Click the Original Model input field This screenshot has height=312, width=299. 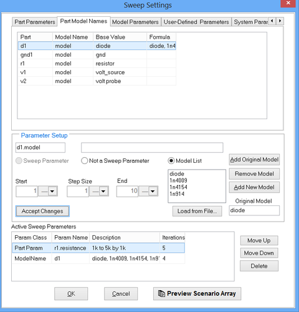tap(254, 210)
